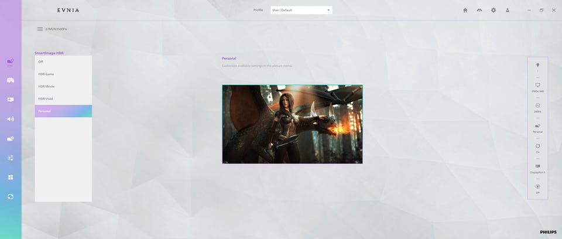Go to Home via the house icon

[x=465, y=10]
